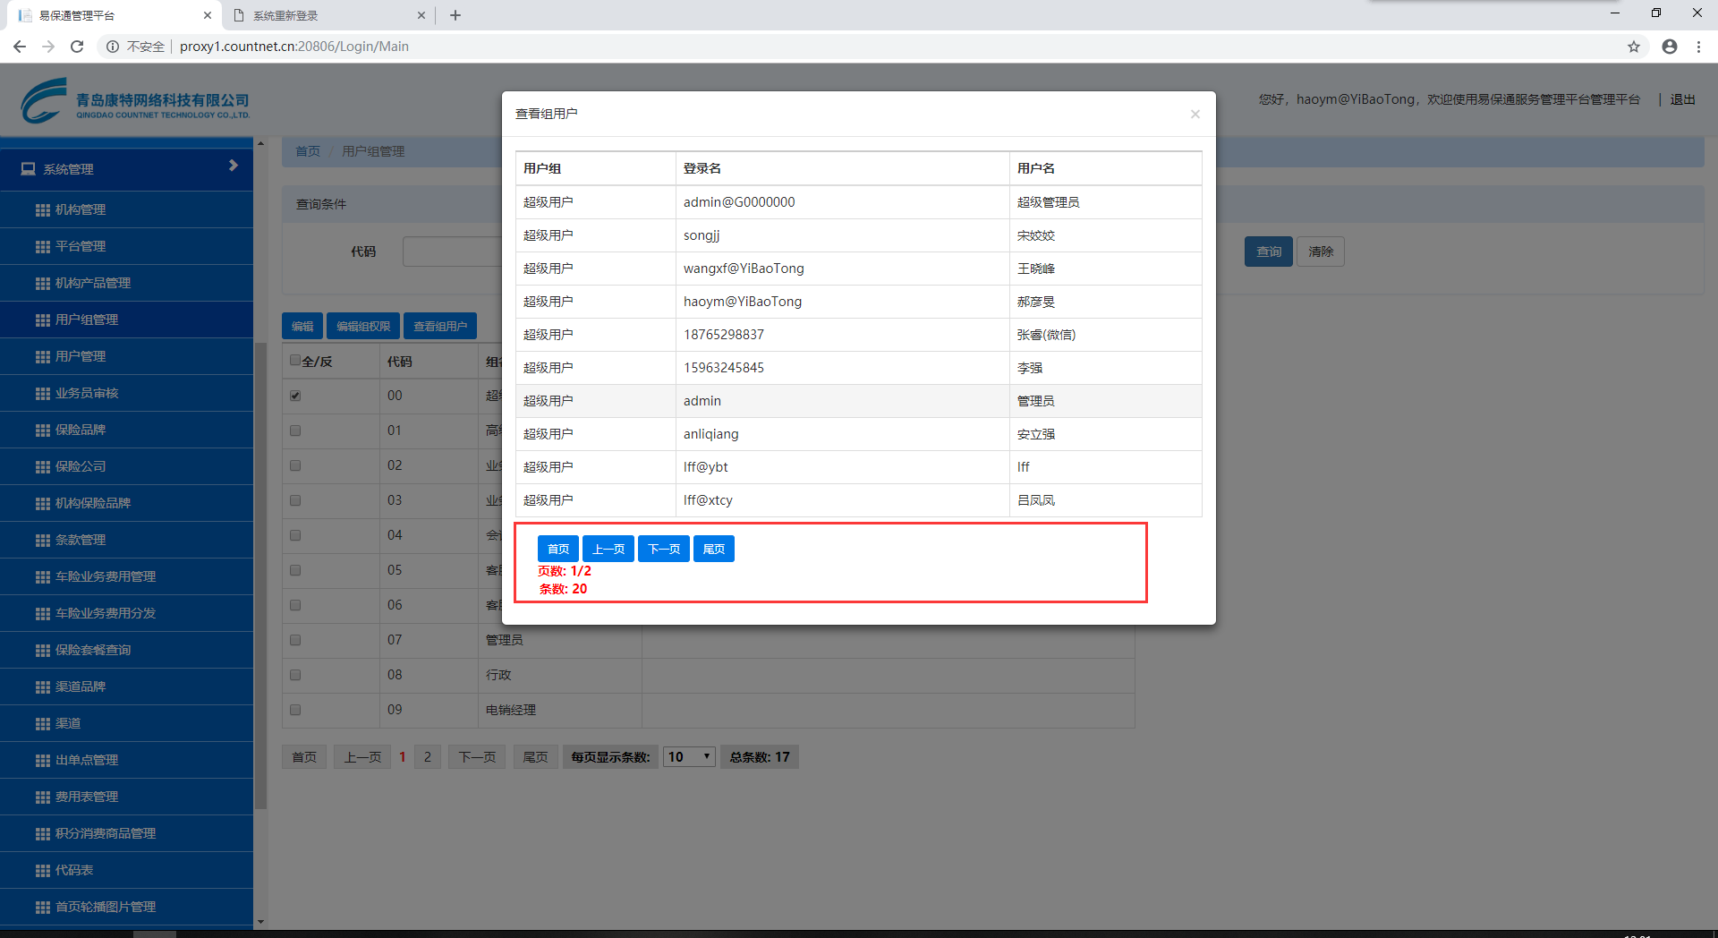Open 保险公司 in the sidebar menu

126,466
